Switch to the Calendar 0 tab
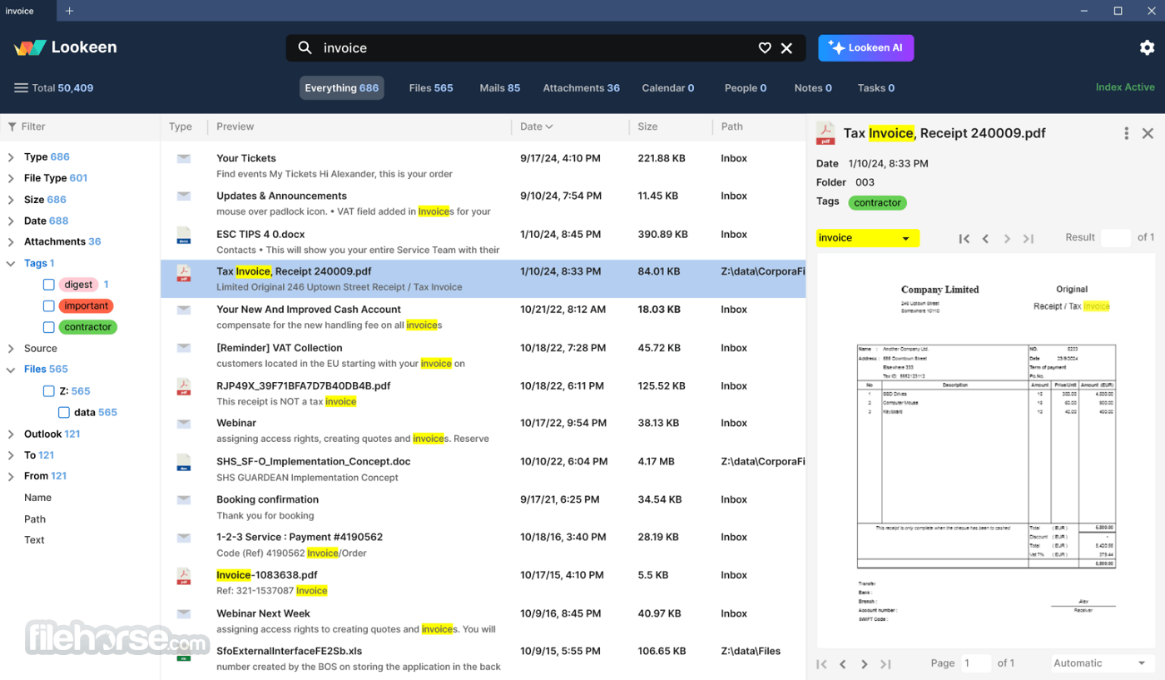This screenshot has width=1165, height=680. pyautogui.click(x=668, y=88)
